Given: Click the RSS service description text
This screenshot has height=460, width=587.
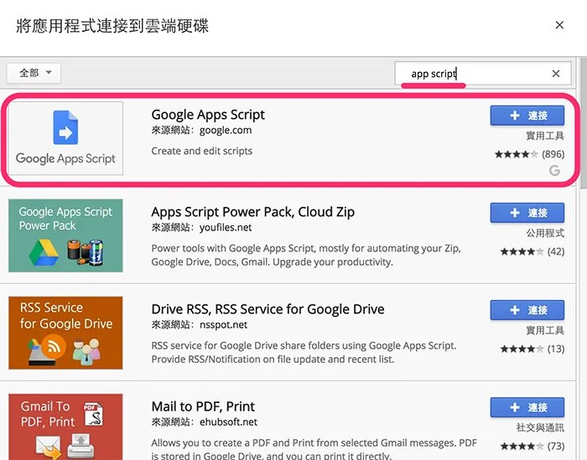Looking at the screenshot, I should [304, 352].
